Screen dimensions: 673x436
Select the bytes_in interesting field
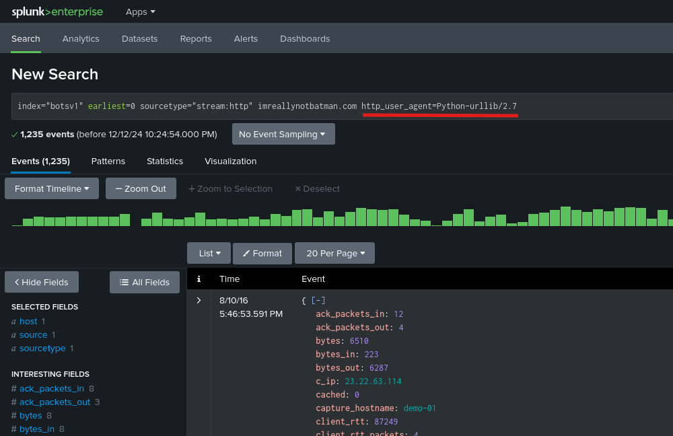(x=37, y=429)
